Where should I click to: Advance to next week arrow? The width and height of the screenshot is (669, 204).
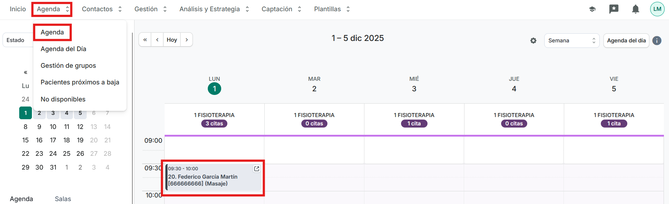pos(187,40)
